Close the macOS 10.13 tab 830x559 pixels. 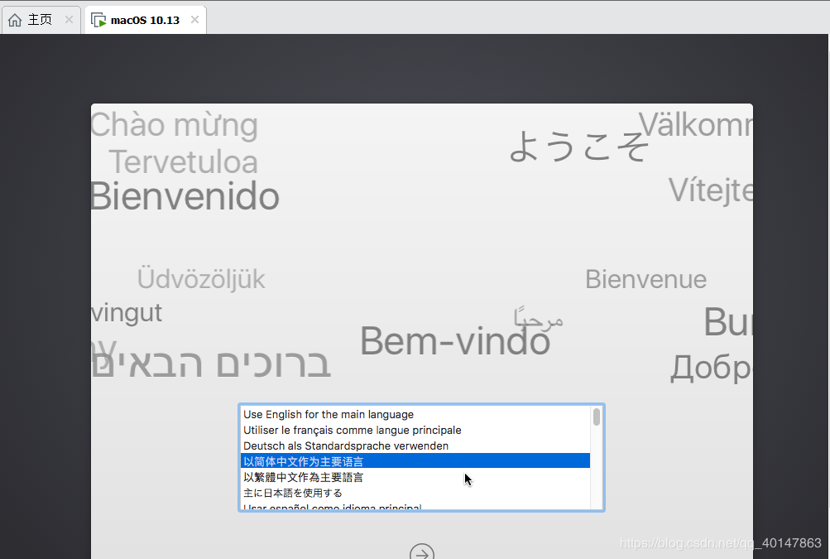coord(194,20)
